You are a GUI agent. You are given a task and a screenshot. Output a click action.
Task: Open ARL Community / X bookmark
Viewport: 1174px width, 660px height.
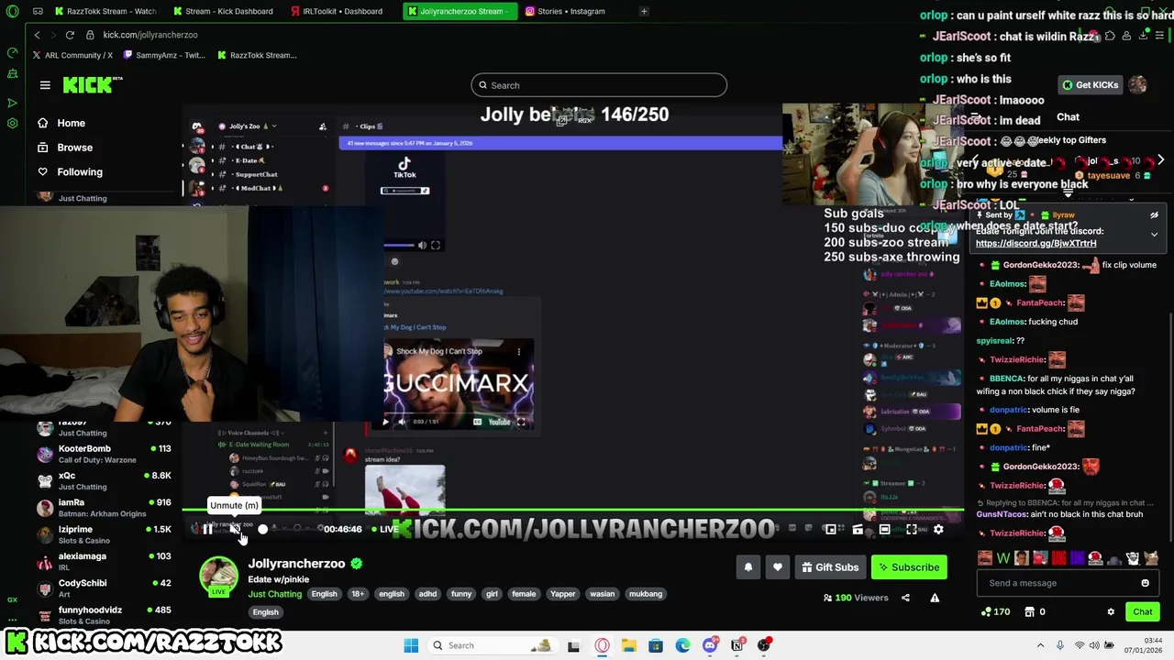[x=72, y=55]
